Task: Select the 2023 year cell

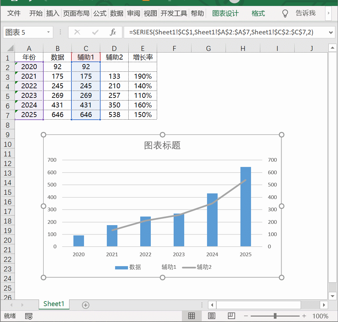Action: pos(29,96)
